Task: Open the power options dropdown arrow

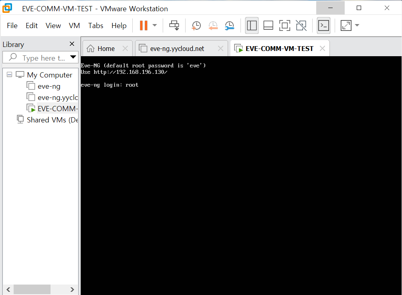Action: (x=155, y=25)
